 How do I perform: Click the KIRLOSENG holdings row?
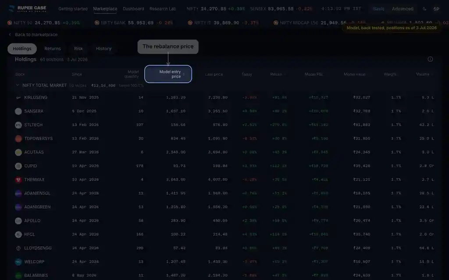pyautogui.click(x=224, y=98)
